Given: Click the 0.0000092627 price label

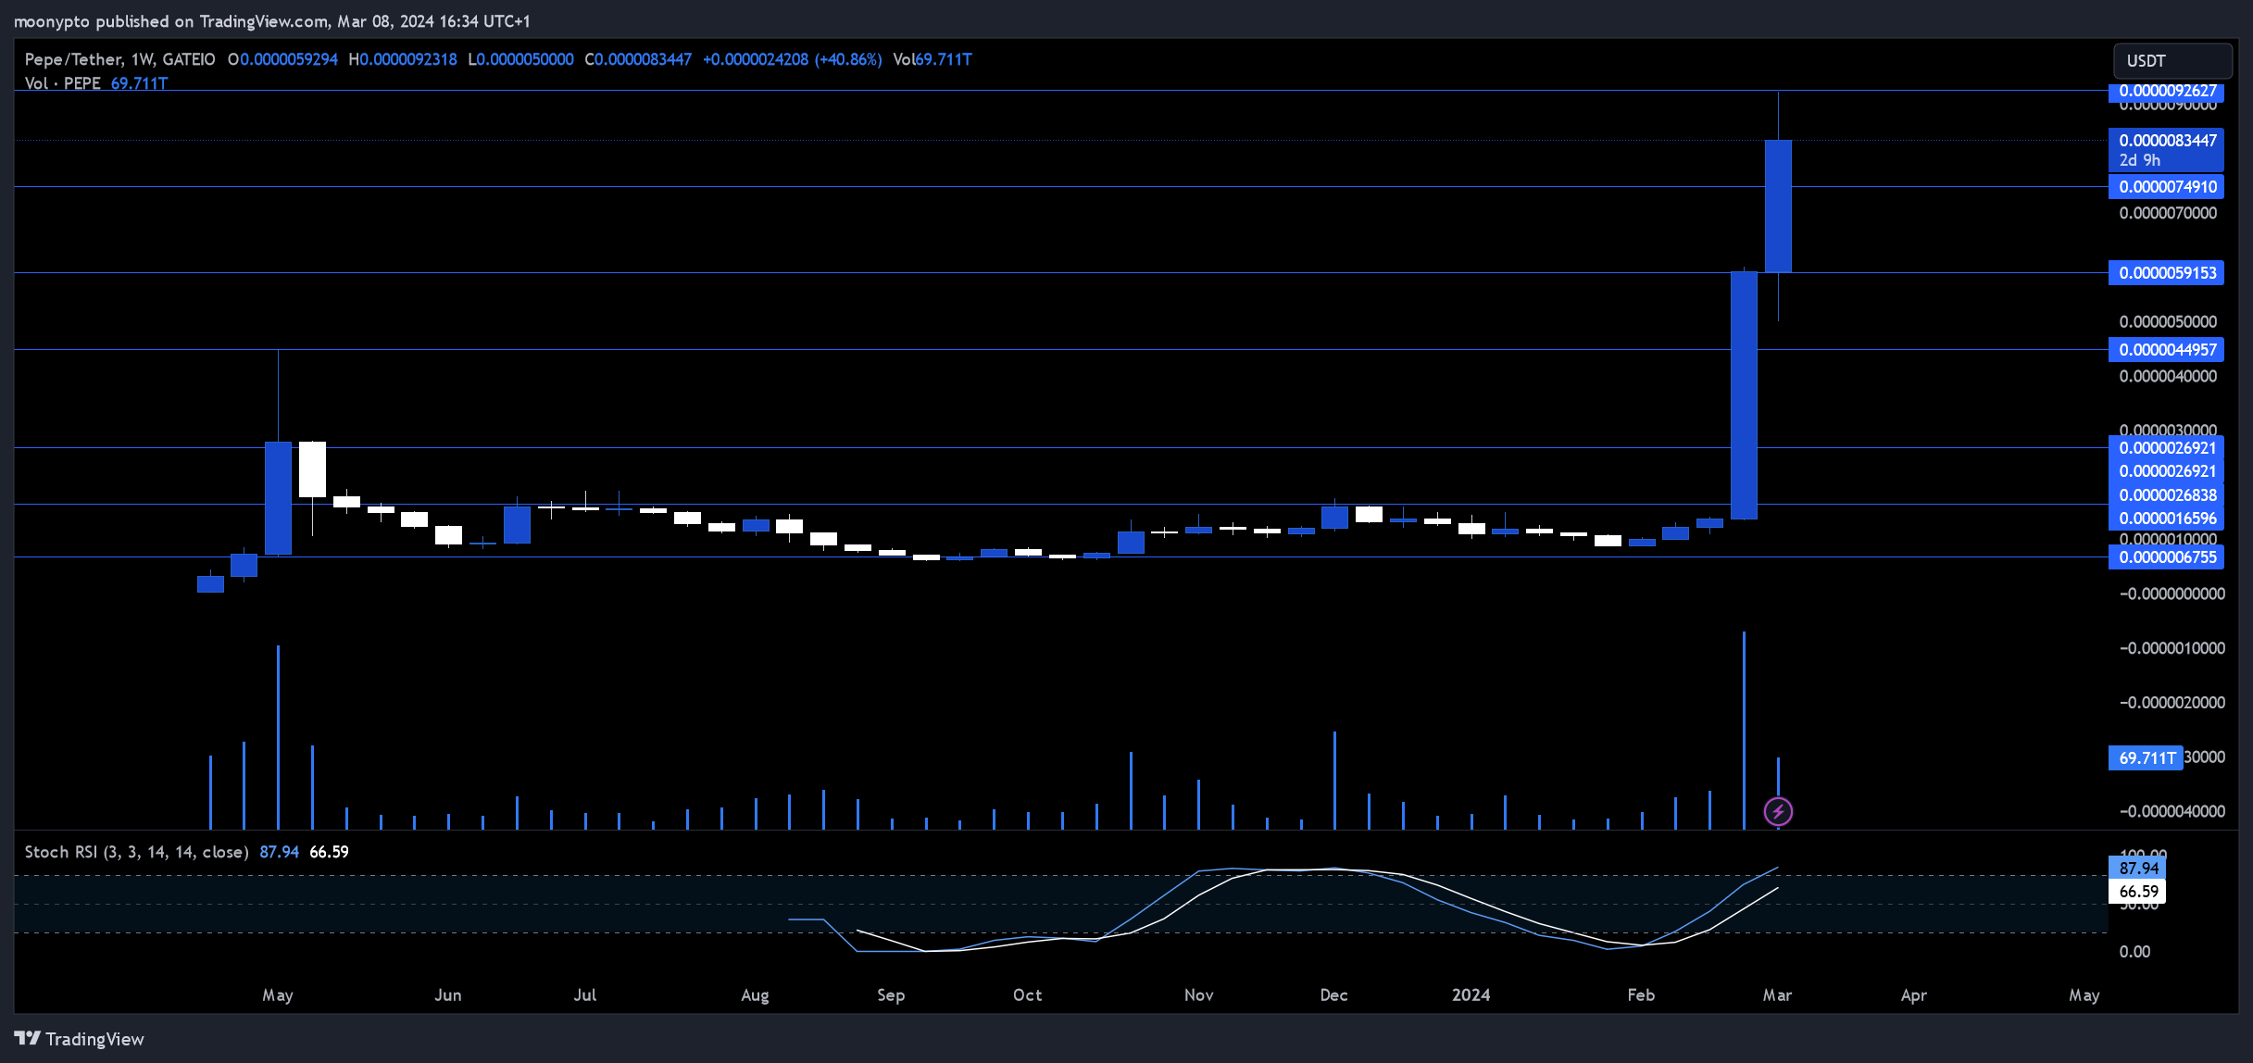Looking at the screenshot, I should tap(2167, 91).
